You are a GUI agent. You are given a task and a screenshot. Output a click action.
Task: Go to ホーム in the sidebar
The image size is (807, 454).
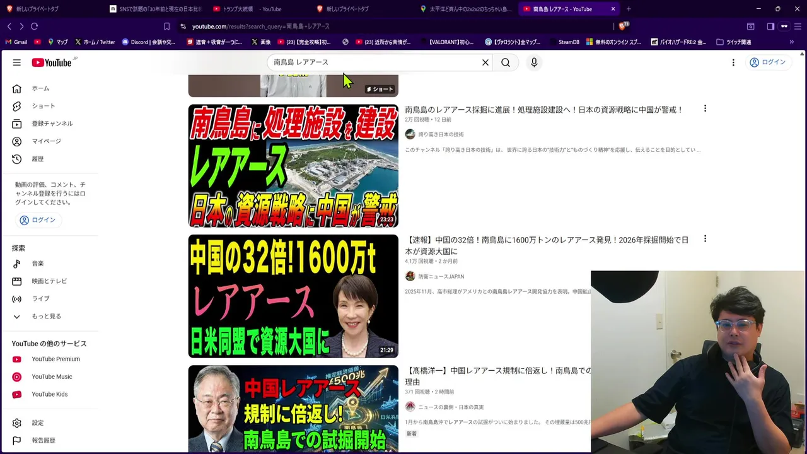coord(40,88)
